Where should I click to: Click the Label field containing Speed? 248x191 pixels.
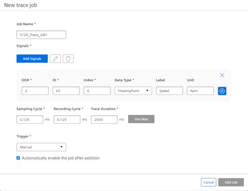tap(170, 91)
